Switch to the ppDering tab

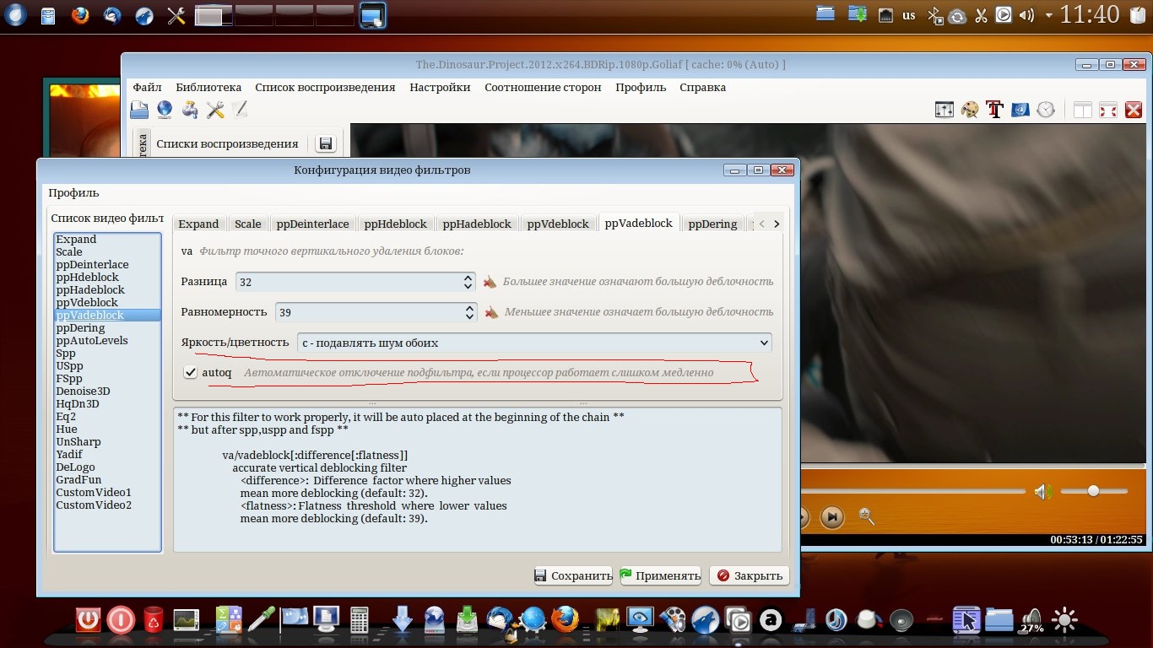point(712,224)
